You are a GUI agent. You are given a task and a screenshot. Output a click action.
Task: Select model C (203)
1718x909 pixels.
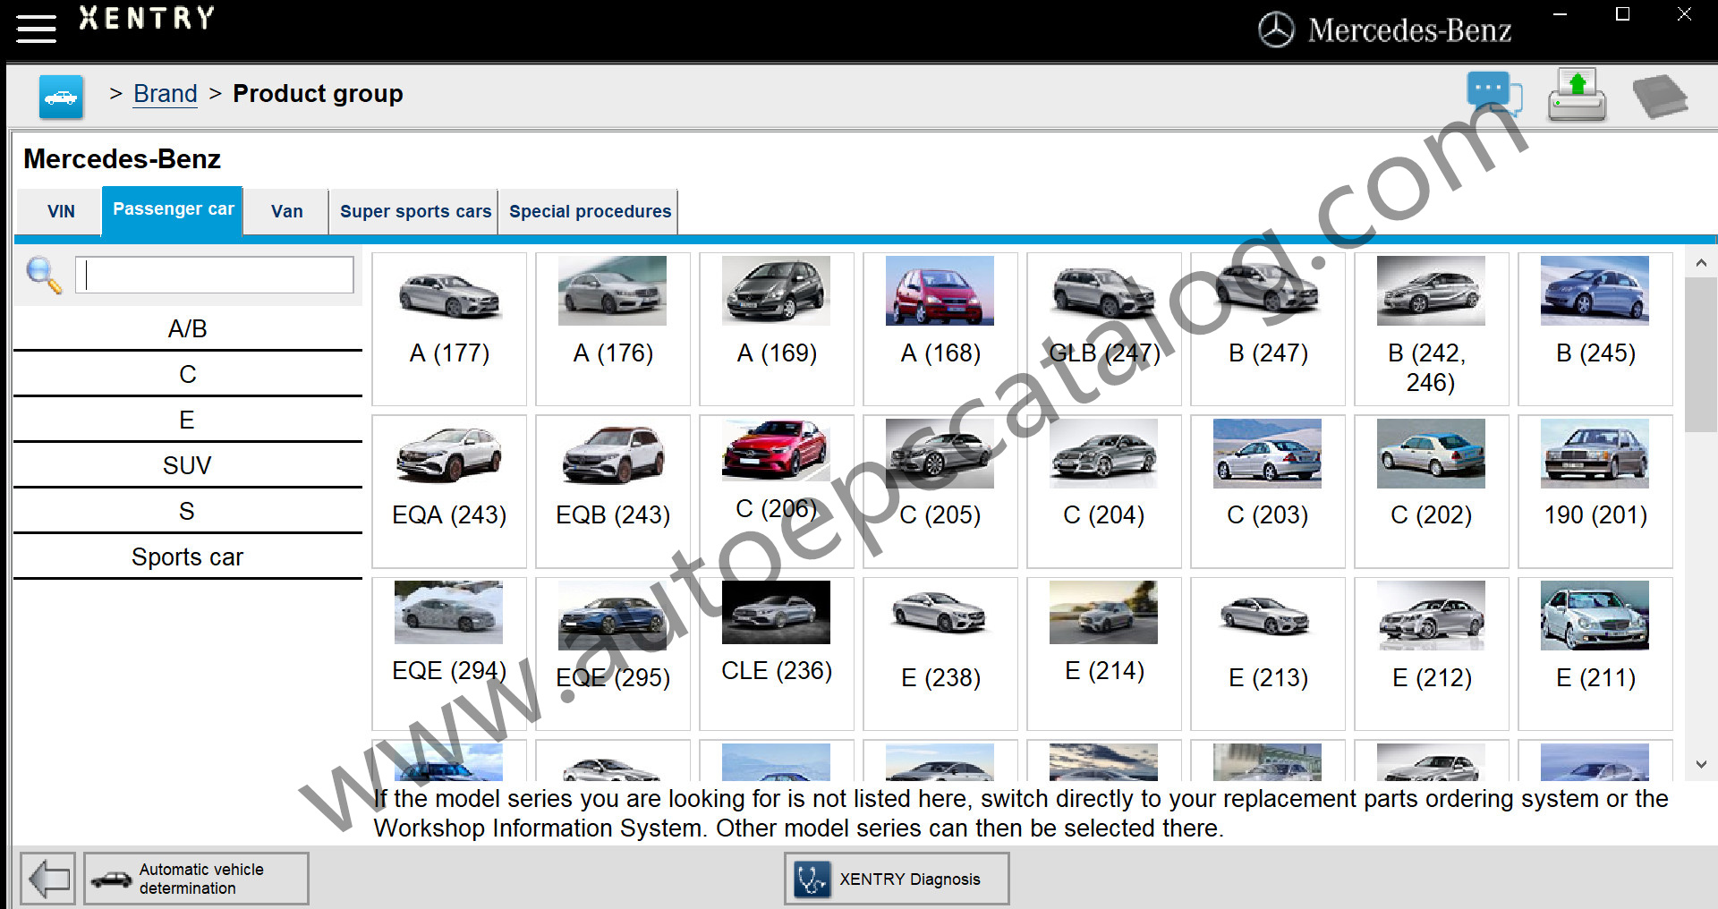1268,491
